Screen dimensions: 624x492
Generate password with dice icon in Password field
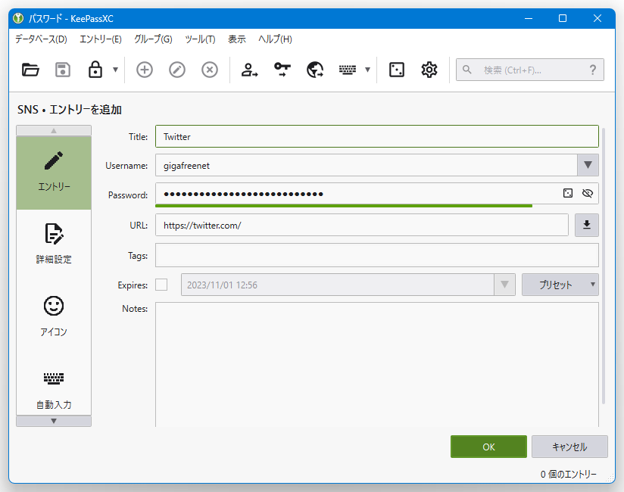568,193
